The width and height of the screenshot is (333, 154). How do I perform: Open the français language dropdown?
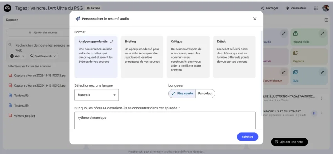[97, 95]
